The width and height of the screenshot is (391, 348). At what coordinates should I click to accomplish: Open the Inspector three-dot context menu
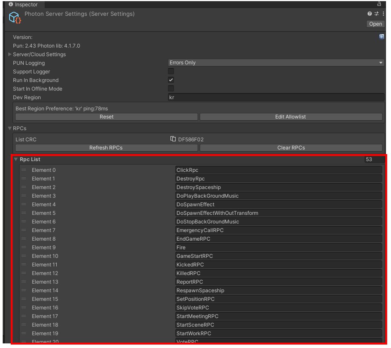coord(383,14)
